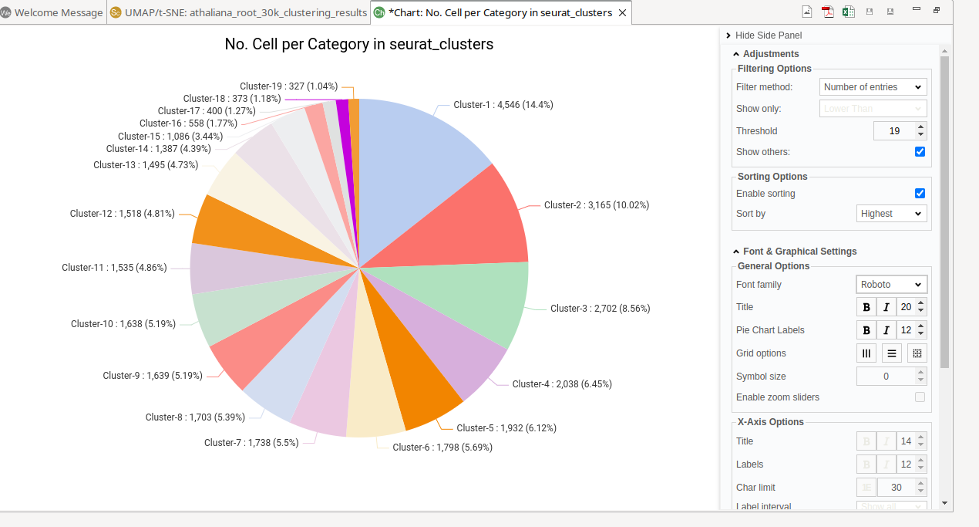Open the Filter method dropdown
979x527 pixels.
coord(873,87)
